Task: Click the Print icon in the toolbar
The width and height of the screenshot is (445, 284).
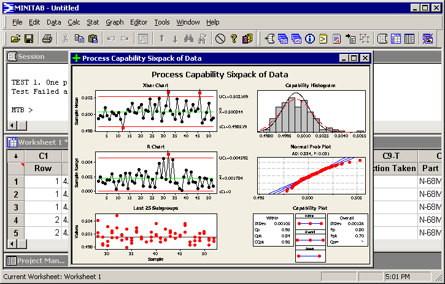Action: click(x=47, y=39)
